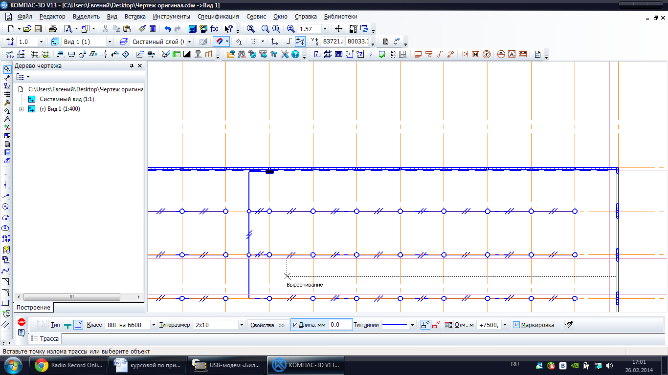
Task: Redo the action with the grey arrow
Action: coord(178,29)
